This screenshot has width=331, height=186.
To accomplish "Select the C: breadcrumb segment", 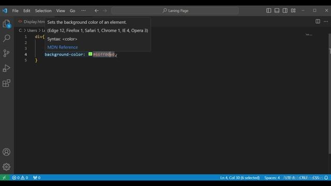I will pos(21,30).
